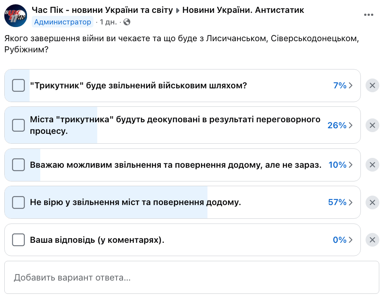Click the Добавить вариант ответа field
Screen dimensions: 384x302
tap(192, 277)
